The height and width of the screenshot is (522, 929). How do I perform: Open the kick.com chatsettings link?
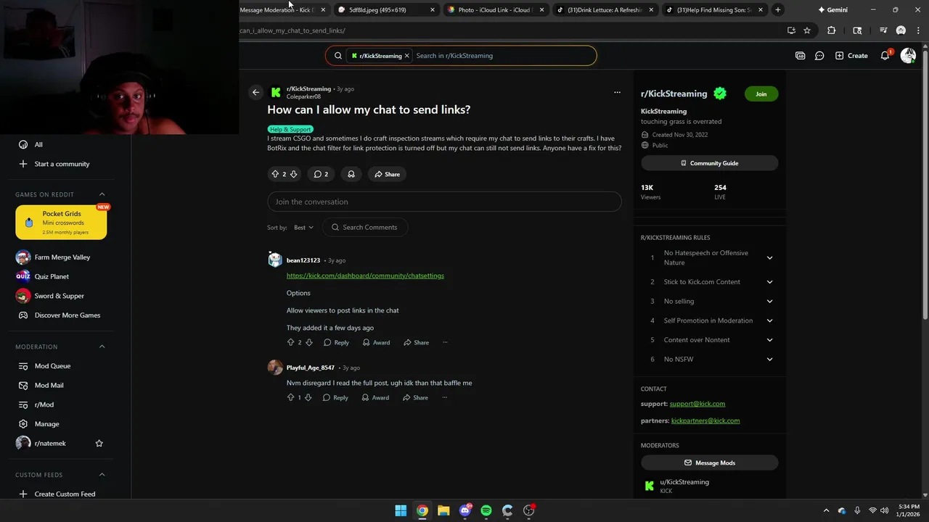(365, 275)
